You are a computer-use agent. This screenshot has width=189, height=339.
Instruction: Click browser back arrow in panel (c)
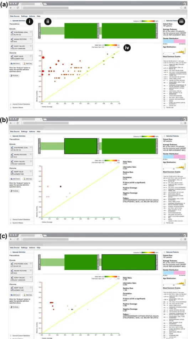tap(11, 239)
